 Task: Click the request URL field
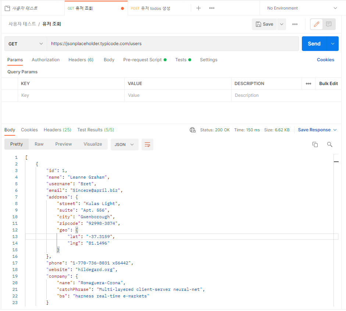[x=173, y=44]
